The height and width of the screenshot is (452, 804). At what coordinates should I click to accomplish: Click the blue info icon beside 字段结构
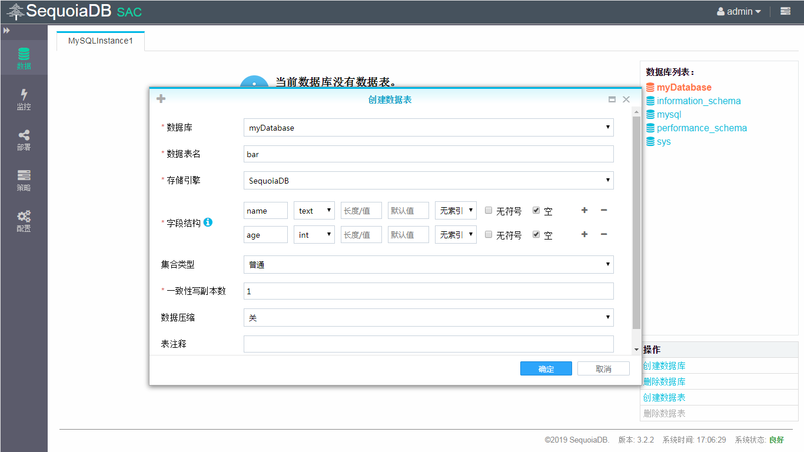(208, 222)
